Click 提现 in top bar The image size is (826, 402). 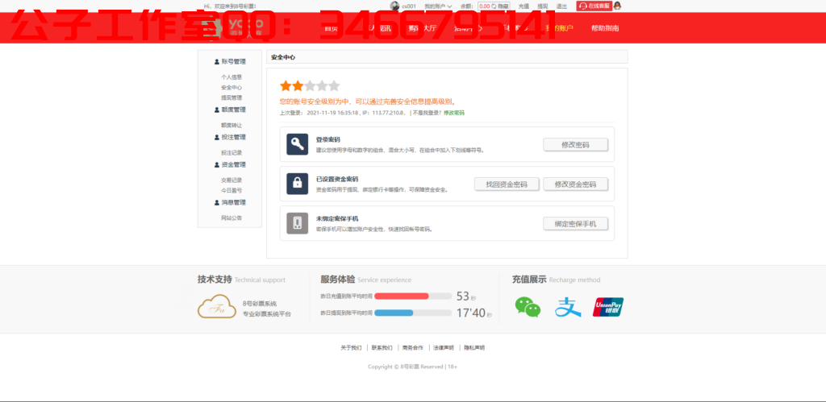pos(543,6)
